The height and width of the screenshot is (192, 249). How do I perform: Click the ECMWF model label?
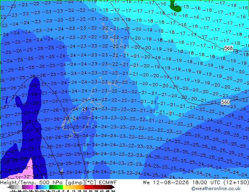coord(108,183)
